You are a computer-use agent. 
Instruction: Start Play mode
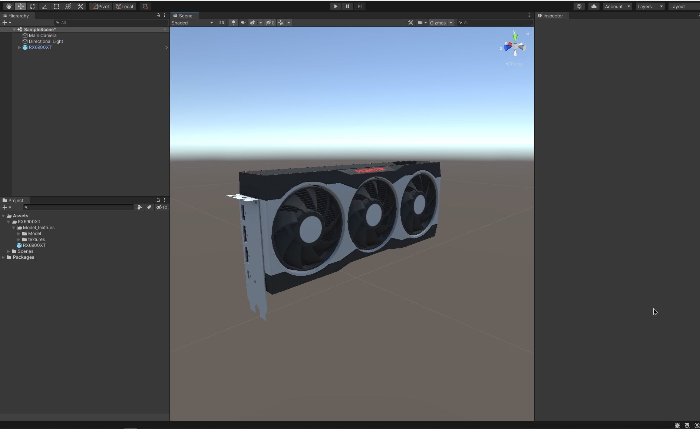click(x=336, y=6)
